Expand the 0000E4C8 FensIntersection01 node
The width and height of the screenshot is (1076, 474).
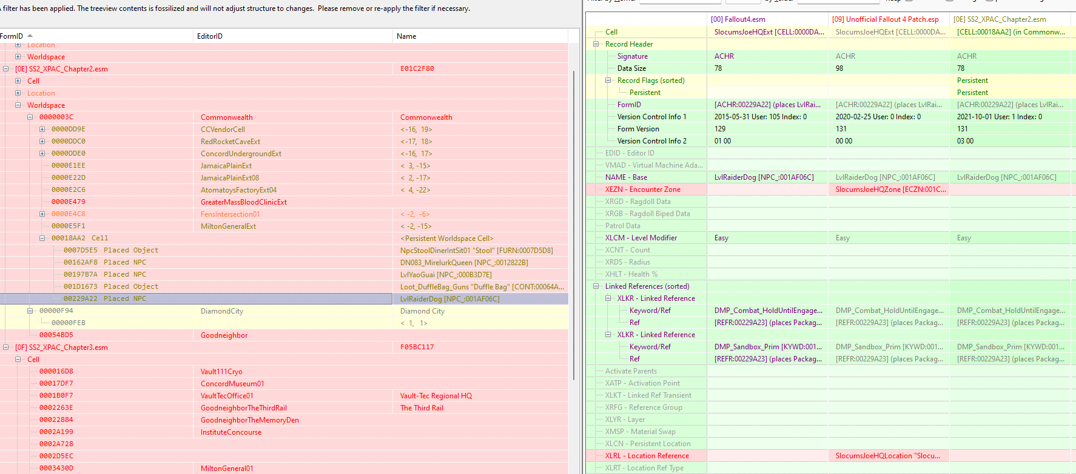42,214
